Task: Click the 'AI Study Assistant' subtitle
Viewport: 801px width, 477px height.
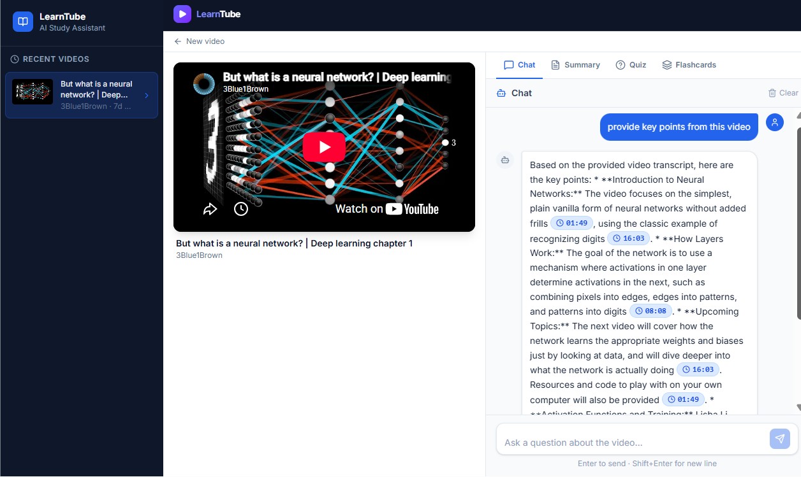Action: coord(72,28)
